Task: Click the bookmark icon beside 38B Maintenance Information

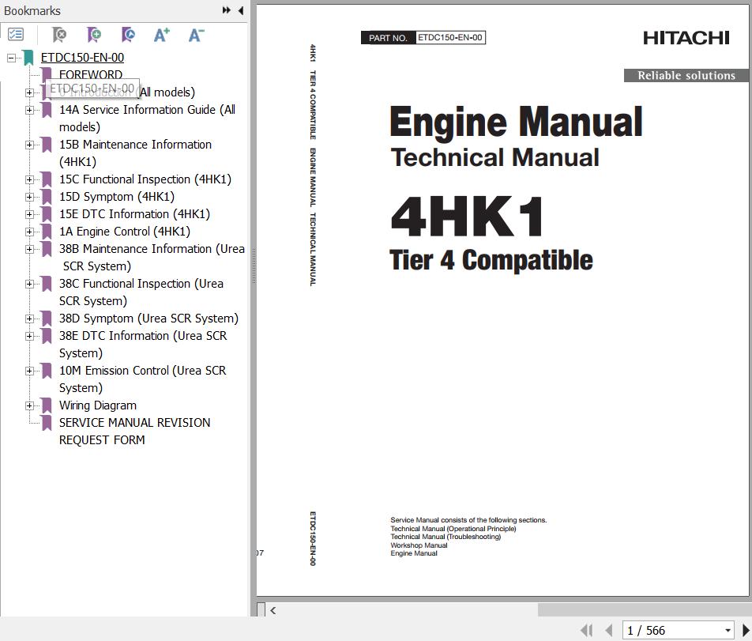Action: [x=47, y=249]
